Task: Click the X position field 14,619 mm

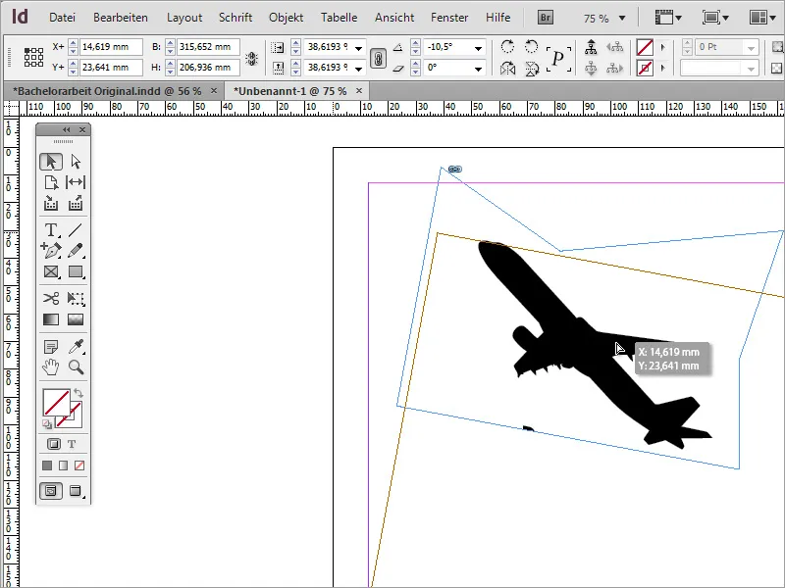Action: tap(111, 47)
